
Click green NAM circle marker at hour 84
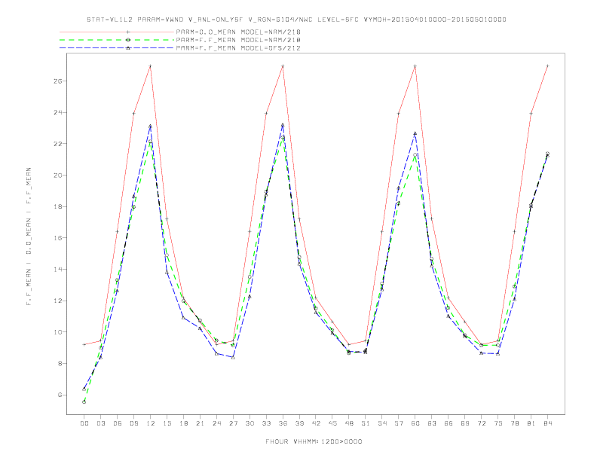547,154
